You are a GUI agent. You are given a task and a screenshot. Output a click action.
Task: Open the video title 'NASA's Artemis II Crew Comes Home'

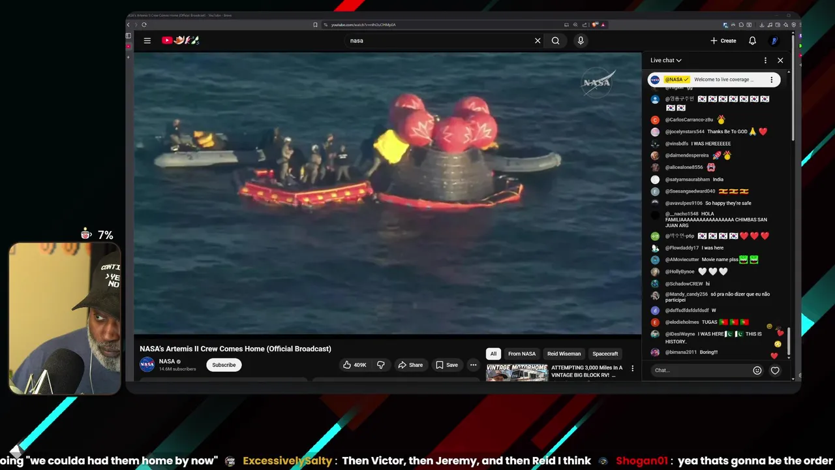235,349
